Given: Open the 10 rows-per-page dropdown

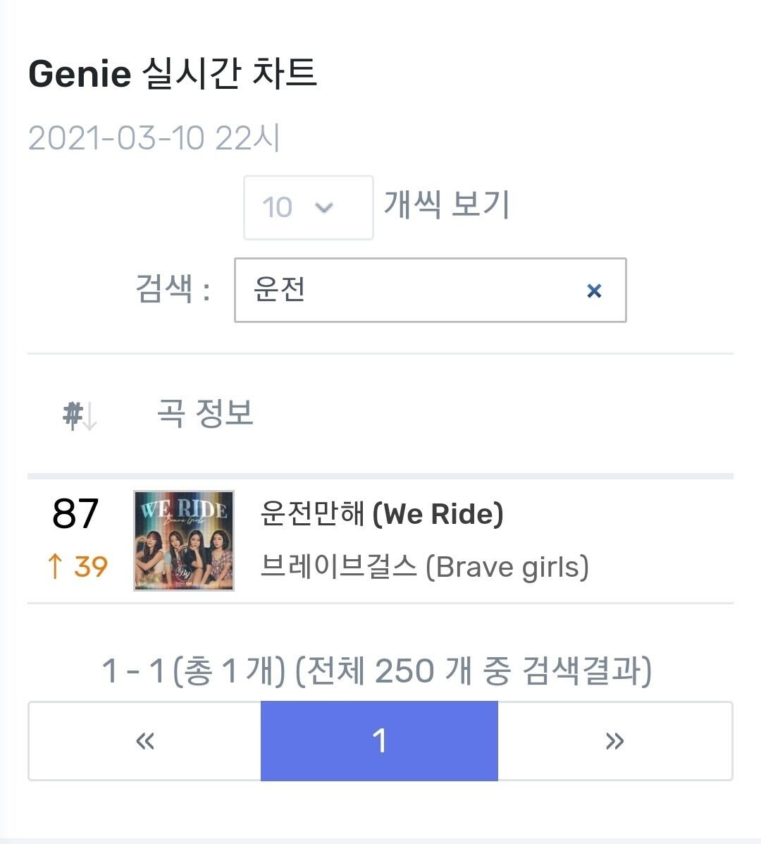Looking at the screenshot, I should [x=308, y=207].
